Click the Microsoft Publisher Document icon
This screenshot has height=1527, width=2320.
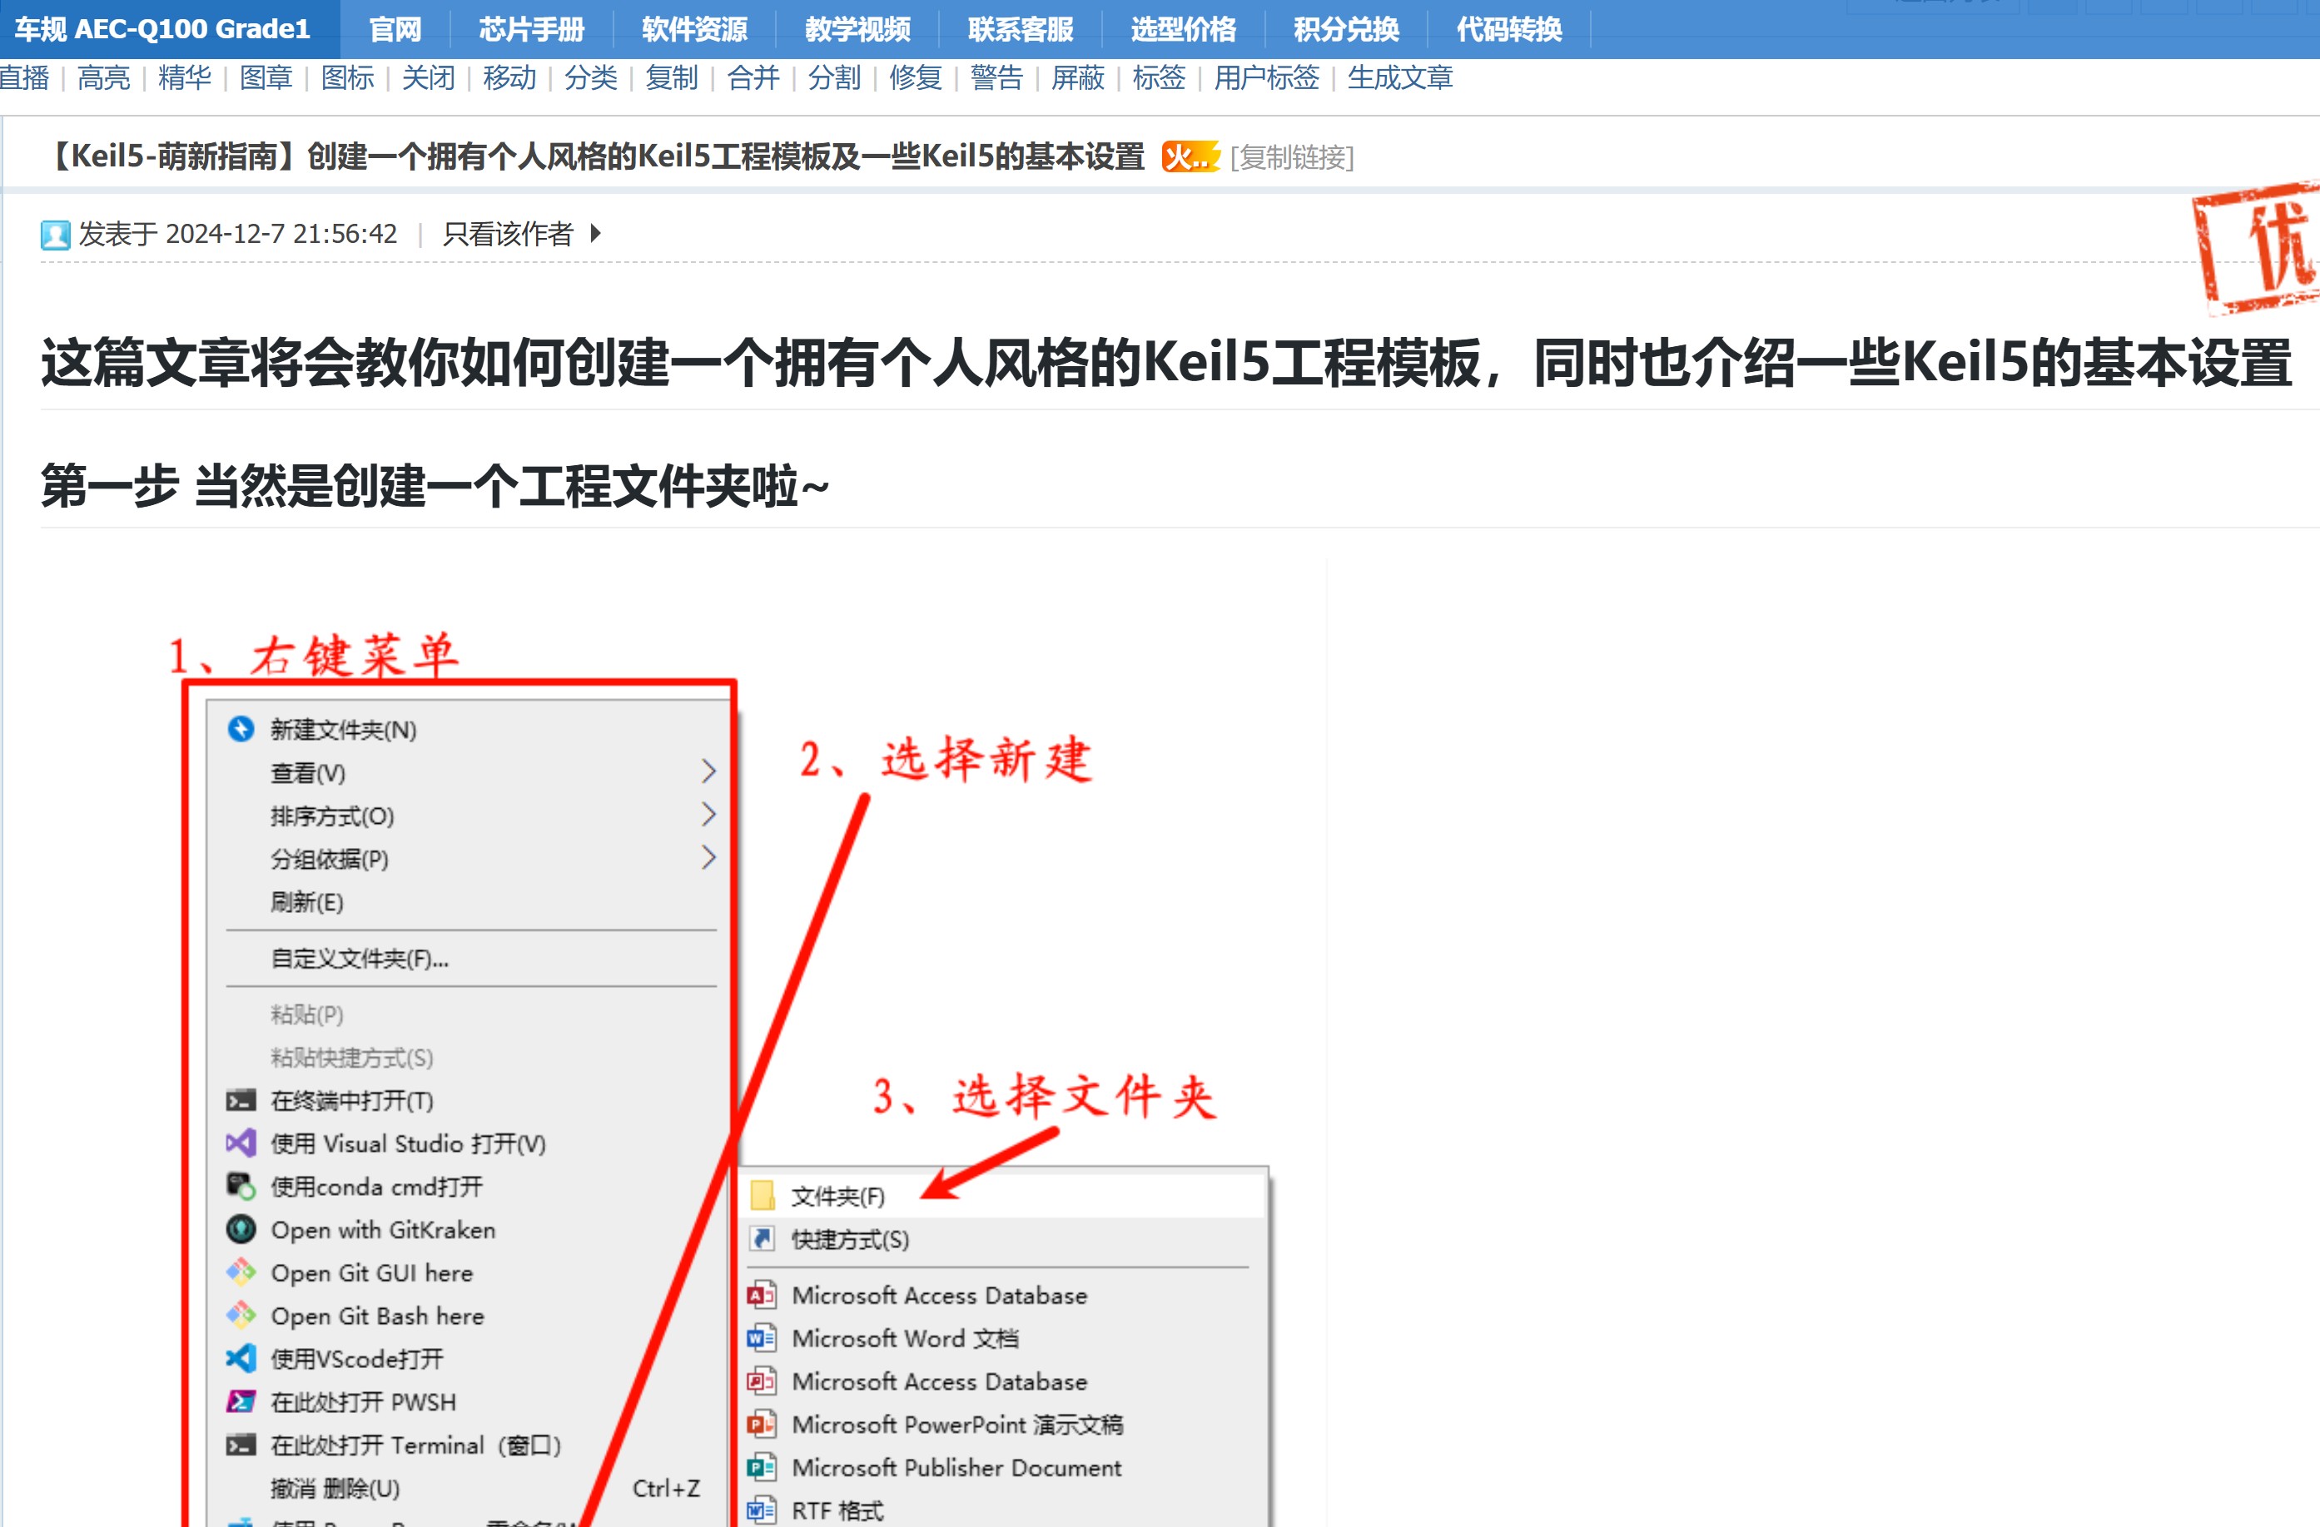(x=762, y=1466)
